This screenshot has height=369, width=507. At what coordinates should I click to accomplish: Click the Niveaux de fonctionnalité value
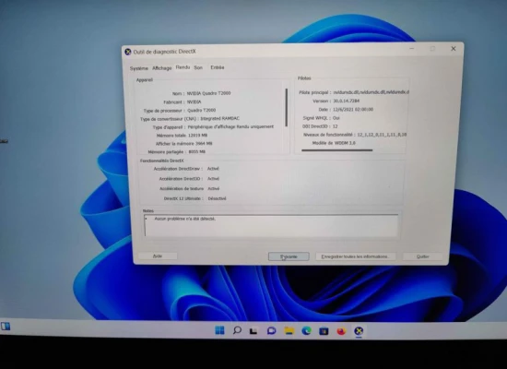[x=382, y=135]
